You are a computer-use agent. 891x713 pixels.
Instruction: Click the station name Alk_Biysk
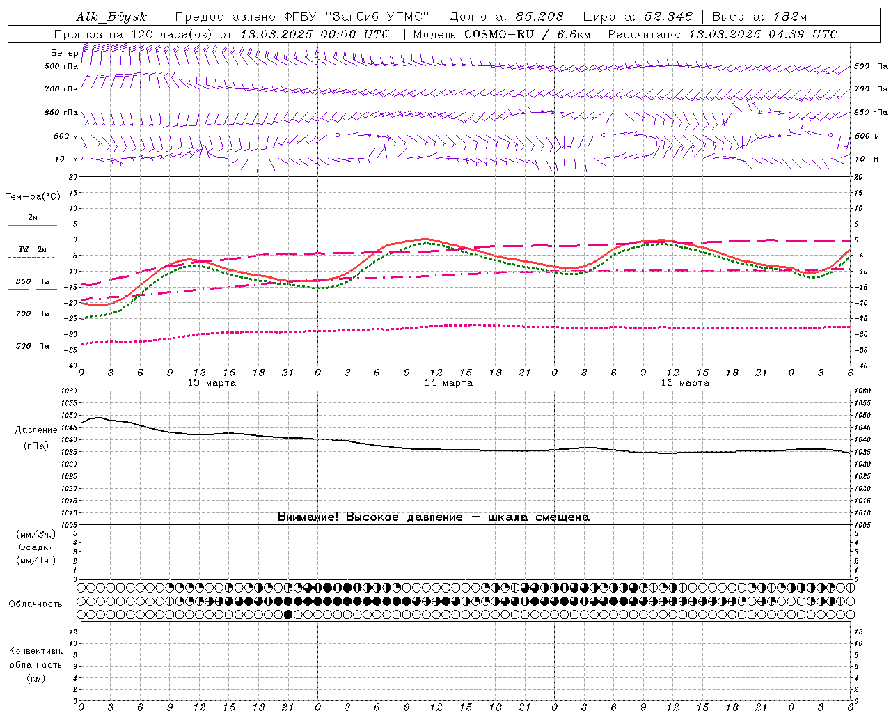111,17
